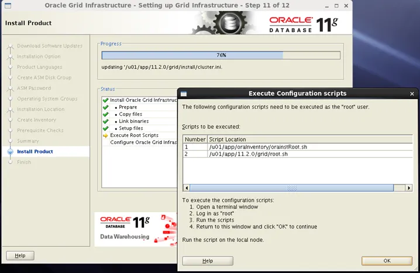Select Prerequisite Checks step
Viewport: 420px width, 273px height.
tap(40, 130)
